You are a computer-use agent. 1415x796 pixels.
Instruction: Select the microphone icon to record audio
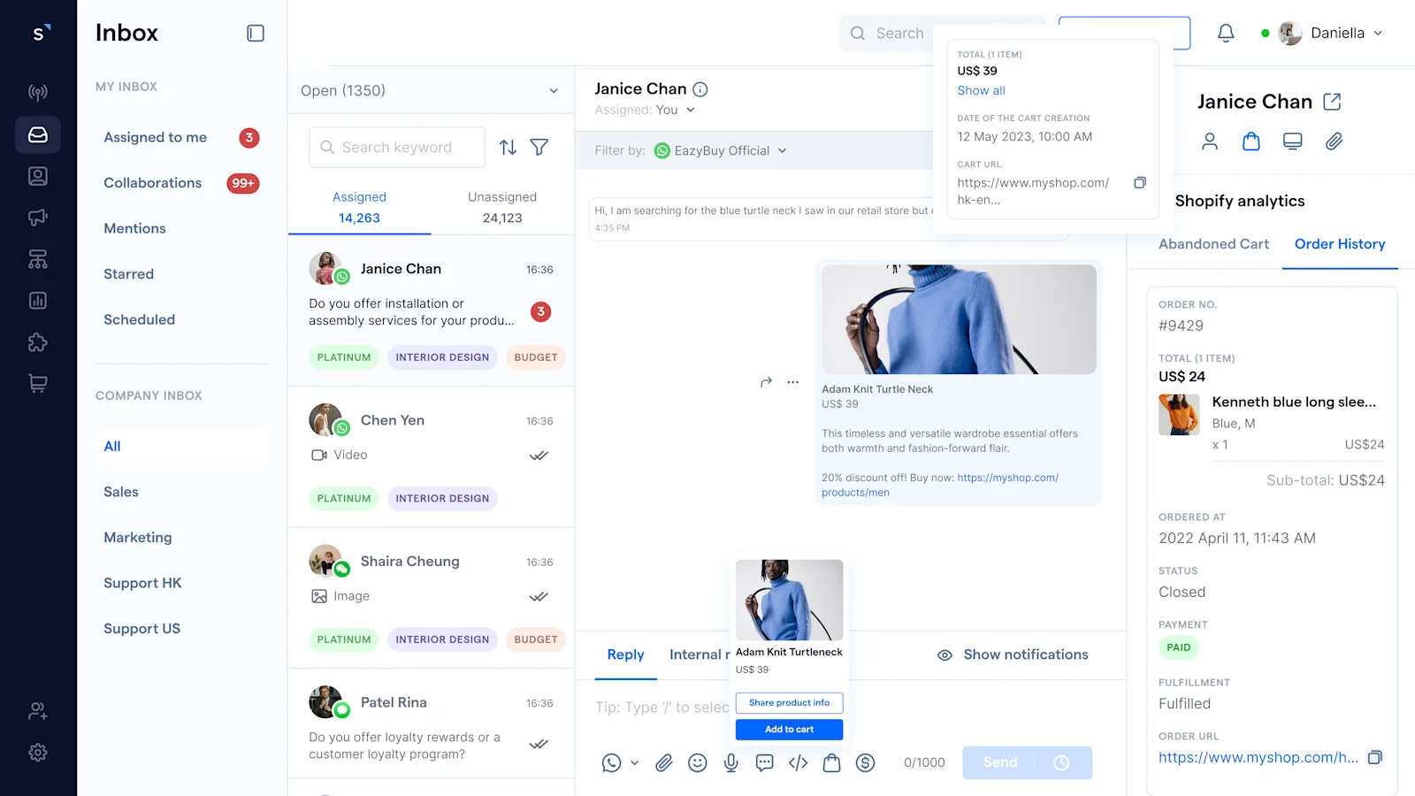tap(730, 762)
